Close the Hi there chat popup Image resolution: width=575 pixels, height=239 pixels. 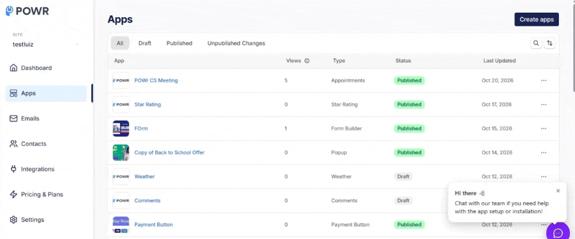click(x=558, y=191)
